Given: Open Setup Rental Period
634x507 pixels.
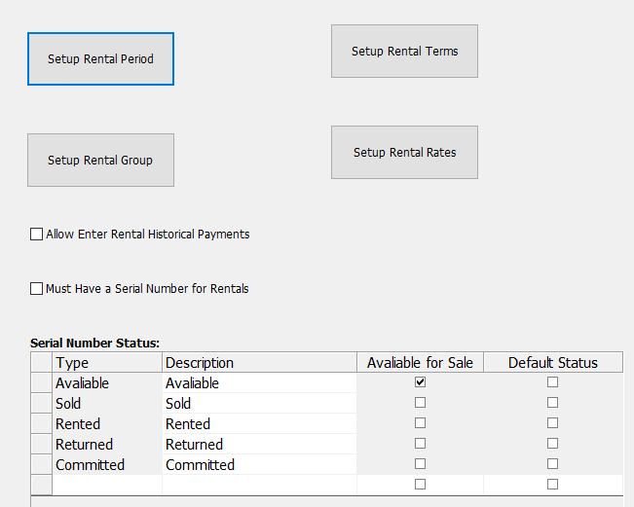Looking at the screenshot, I should point(100,59).
